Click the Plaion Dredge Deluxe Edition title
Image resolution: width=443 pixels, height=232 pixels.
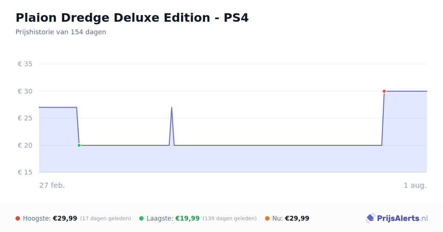[x=132, y=18]
